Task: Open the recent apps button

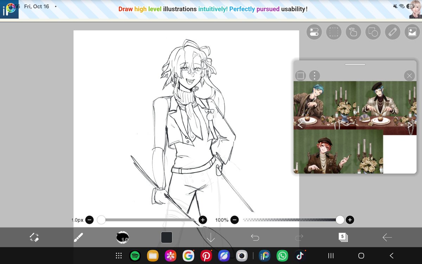Action: (331, 256)
